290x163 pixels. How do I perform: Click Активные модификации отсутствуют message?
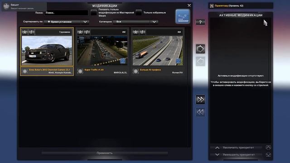[241, 76]
